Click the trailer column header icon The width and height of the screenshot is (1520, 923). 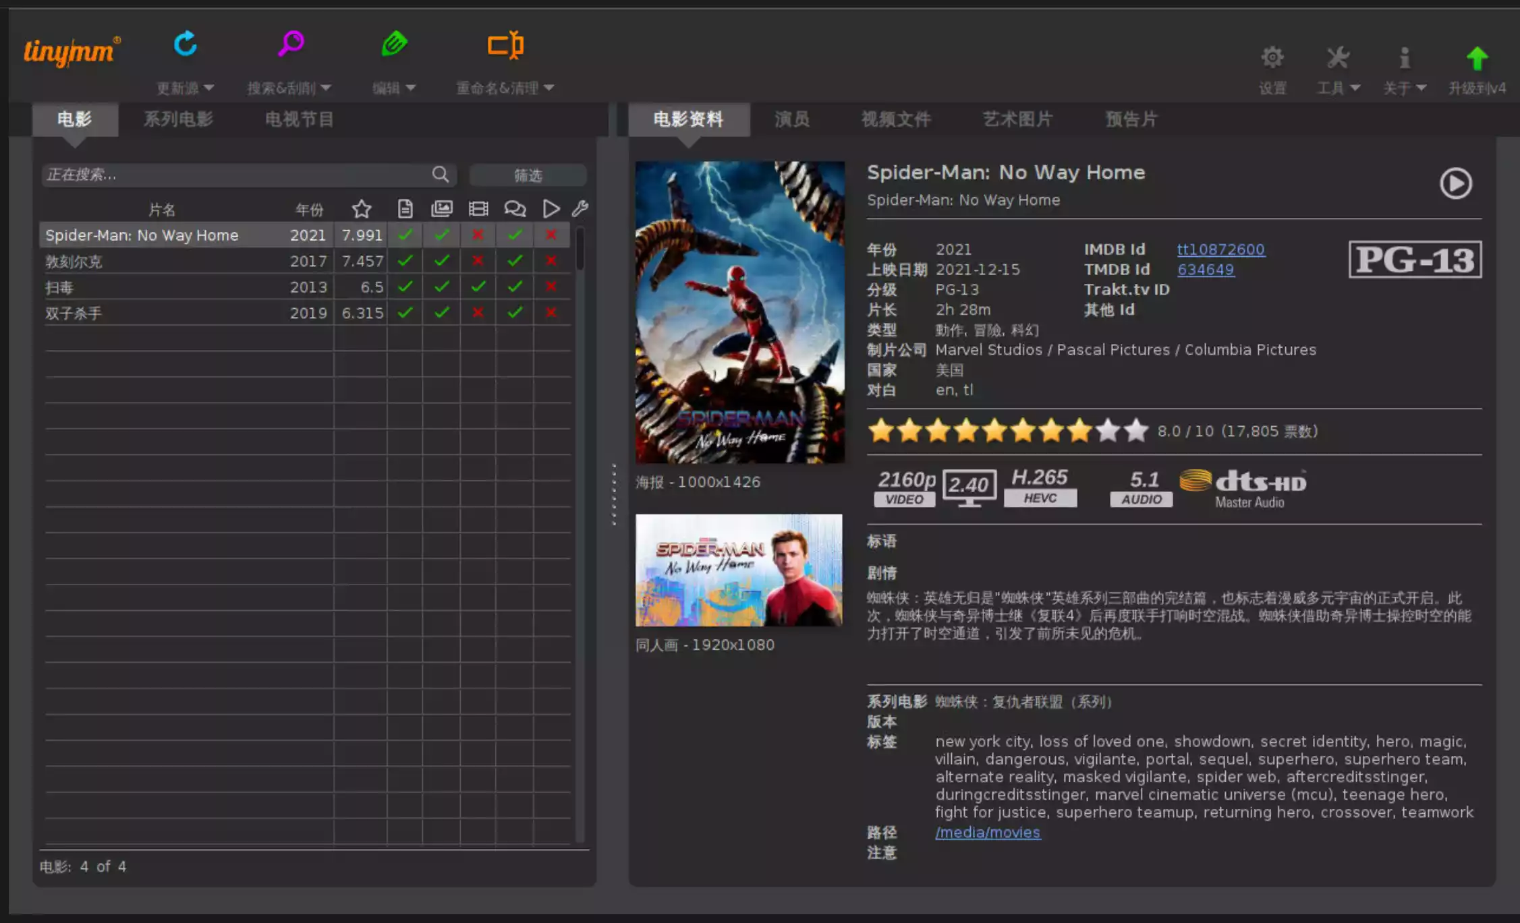(478, 209)
